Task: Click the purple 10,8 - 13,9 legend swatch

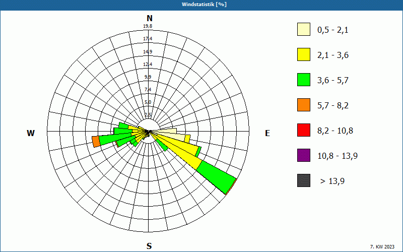Action: [x=304, y=155]
